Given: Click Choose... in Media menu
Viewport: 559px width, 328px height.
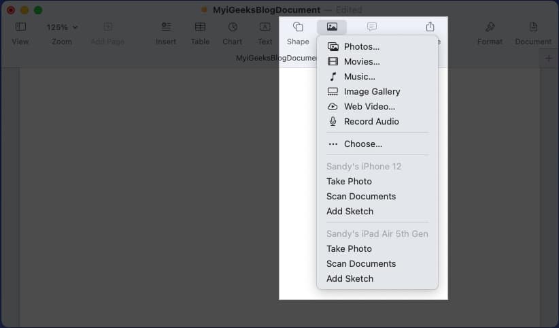Looking at the screenshot, I should [x=377, y=144].
